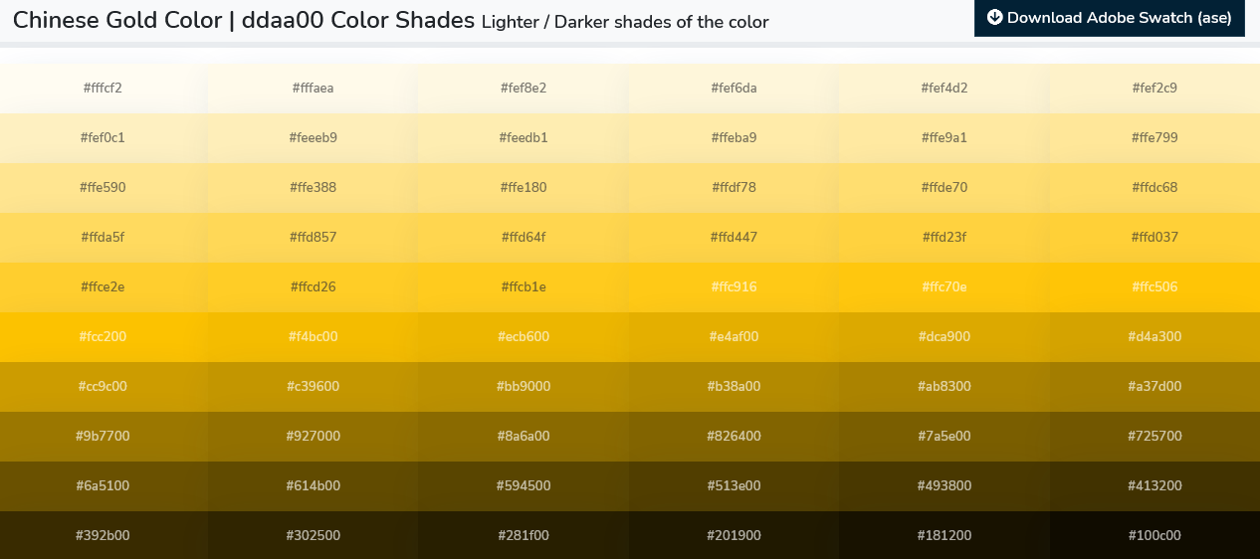Pick the #fef2c9 shade

[1155, 88]
